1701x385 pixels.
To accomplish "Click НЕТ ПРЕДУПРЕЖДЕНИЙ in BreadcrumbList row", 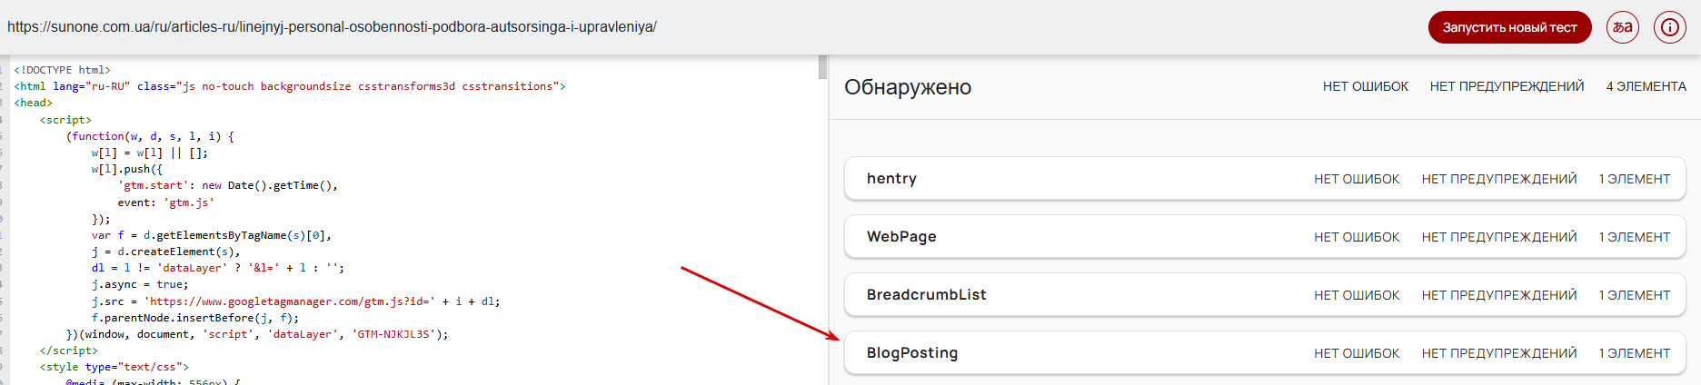I will (1499, 295).
